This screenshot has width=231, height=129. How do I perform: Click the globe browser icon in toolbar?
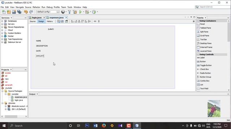coord(63,12)
